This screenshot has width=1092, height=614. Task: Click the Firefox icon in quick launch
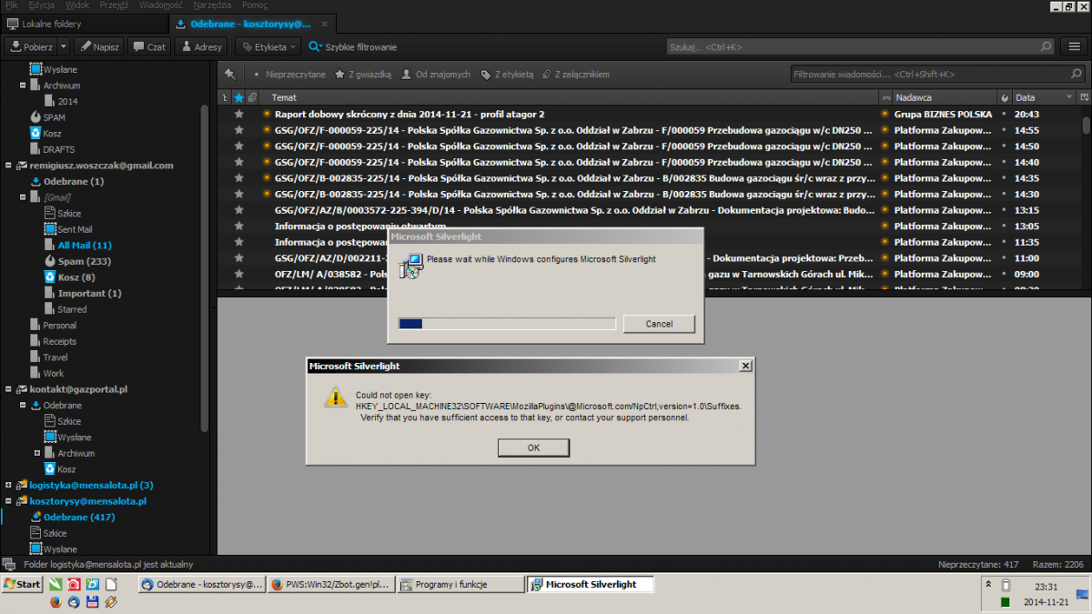(x=56, y=601)
